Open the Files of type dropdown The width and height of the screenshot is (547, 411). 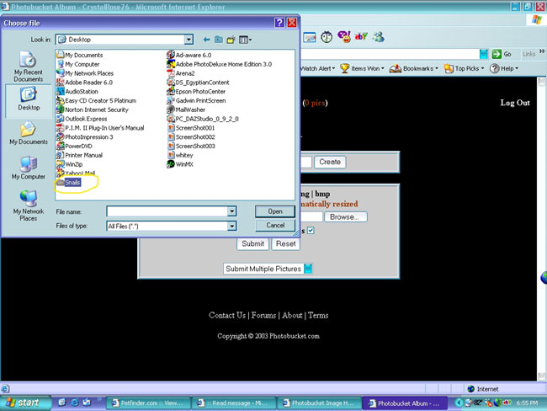231,226
